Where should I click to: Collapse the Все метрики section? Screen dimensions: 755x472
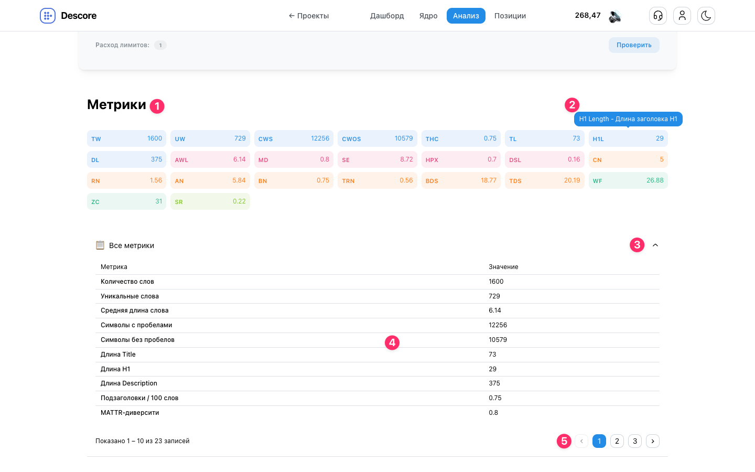(655, 245)
